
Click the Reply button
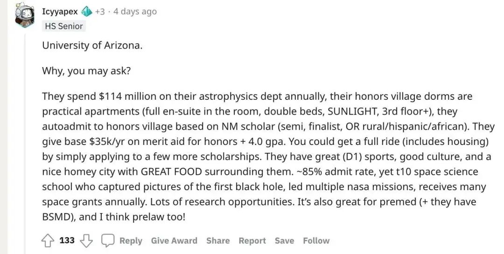point(131,241)
